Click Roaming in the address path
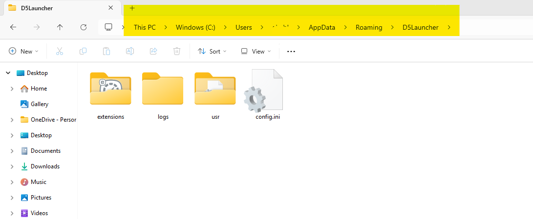Screen dimensions: 533x219 tap(369, 27)
